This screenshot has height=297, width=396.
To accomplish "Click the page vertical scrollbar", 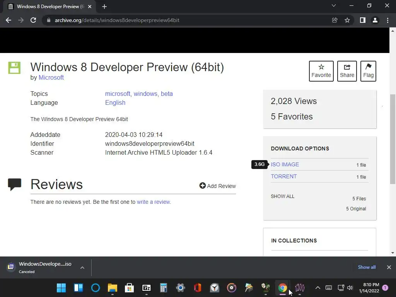I will [x=393, y=139].
